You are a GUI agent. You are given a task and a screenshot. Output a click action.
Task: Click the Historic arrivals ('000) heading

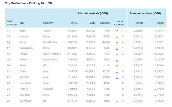tap(93, 13)
